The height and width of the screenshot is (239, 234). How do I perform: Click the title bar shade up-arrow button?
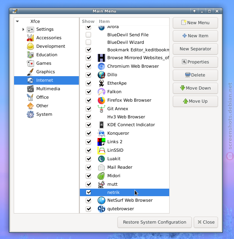tap(194, 11)
